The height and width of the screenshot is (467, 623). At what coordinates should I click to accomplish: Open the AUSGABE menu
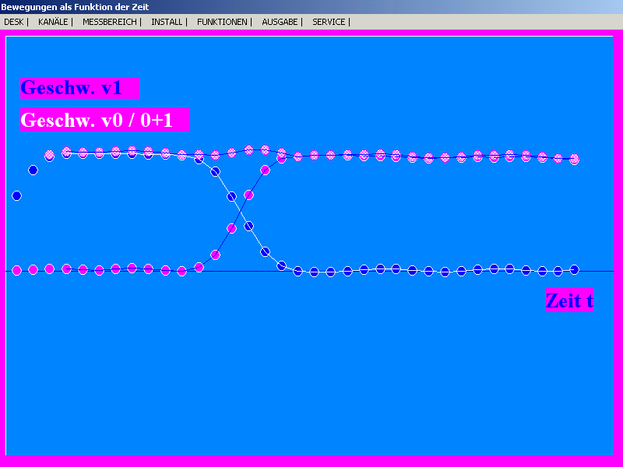[x=280, y=22]
